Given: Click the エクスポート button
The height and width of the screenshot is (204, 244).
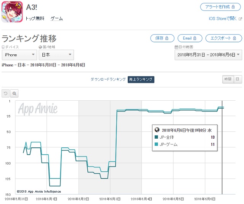Looking at the screenshot, I should 224,38.
